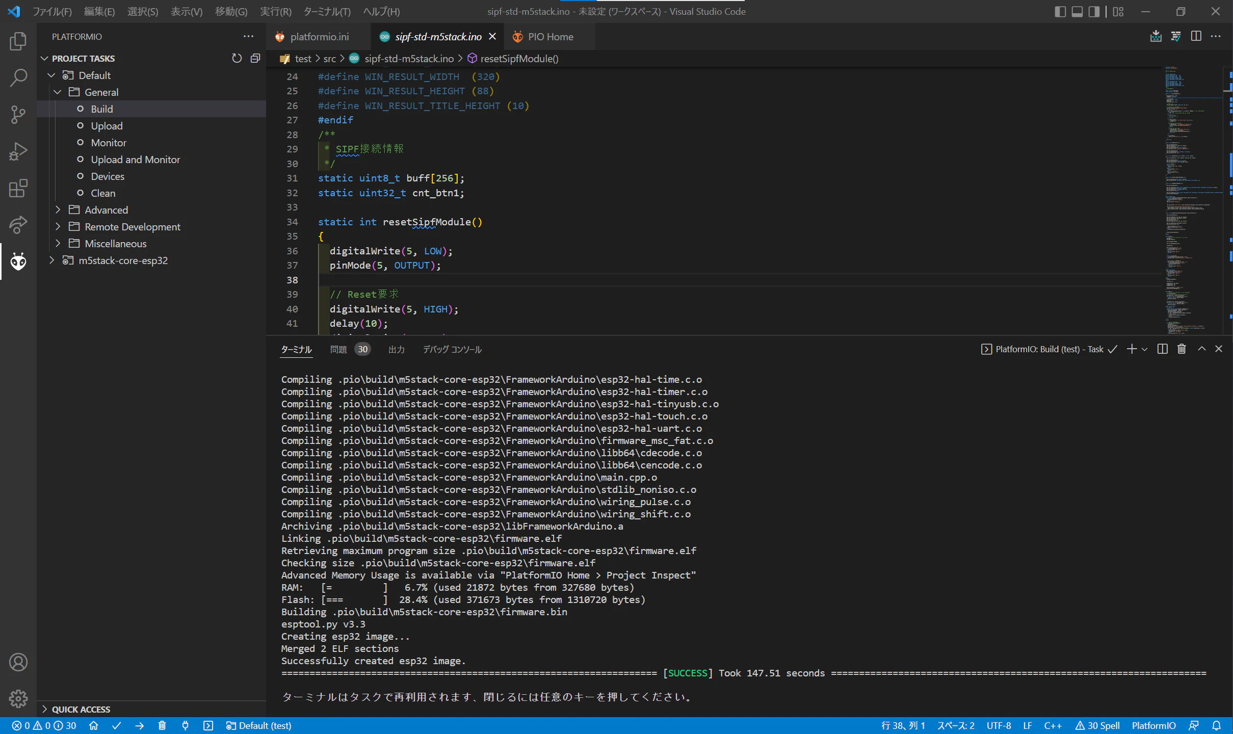Kill the terminal with trash icon
The image size is (1233, 734).
pyautogui.click(x=1182, y=349)
